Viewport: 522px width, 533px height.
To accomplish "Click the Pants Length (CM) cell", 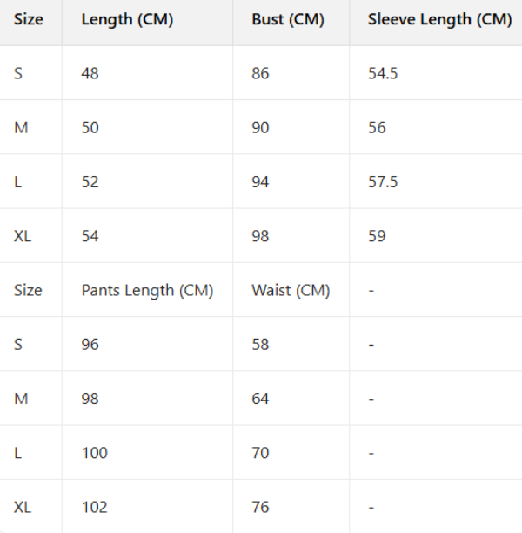I will 147,290.
